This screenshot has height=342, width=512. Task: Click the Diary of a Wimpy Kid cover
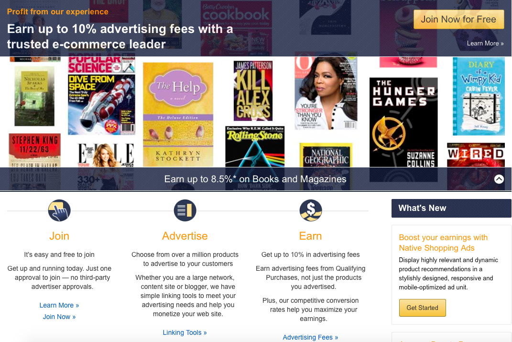coord(479,96)
